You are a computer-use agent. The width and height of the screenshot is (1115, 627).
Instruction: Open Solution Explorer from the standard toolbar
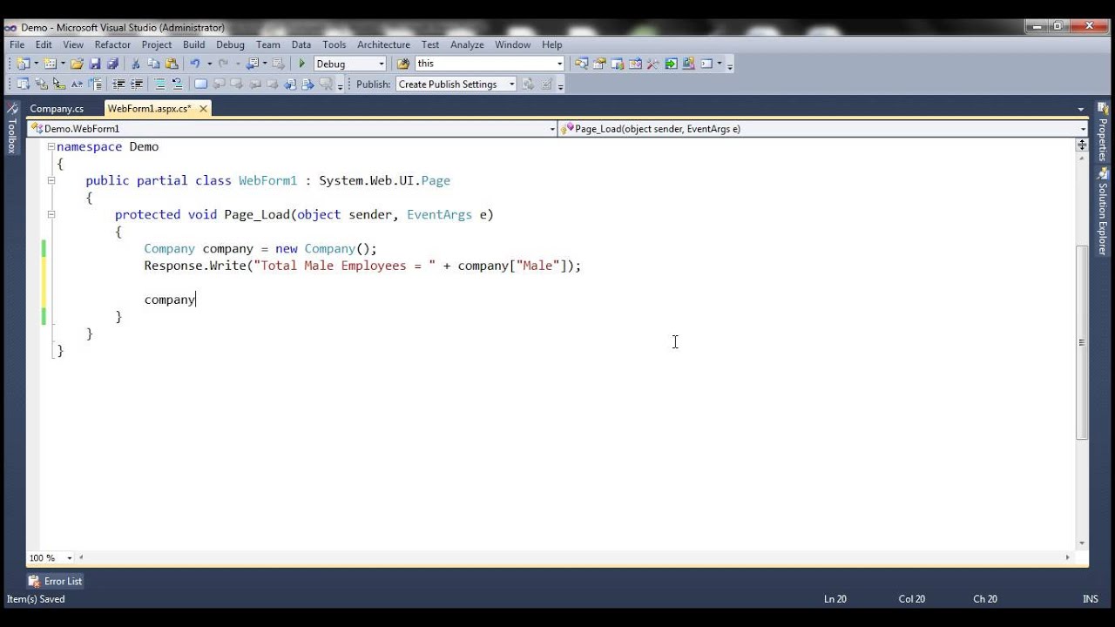point(581,64)
